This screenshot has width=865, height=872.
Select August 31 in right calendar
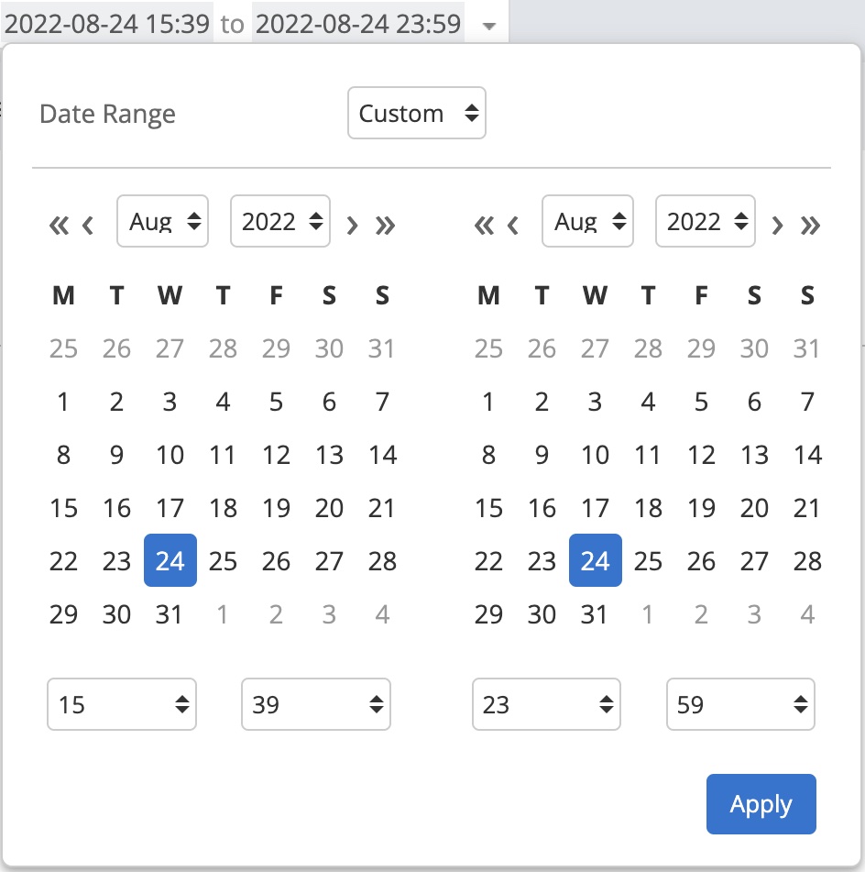[595, 614]
